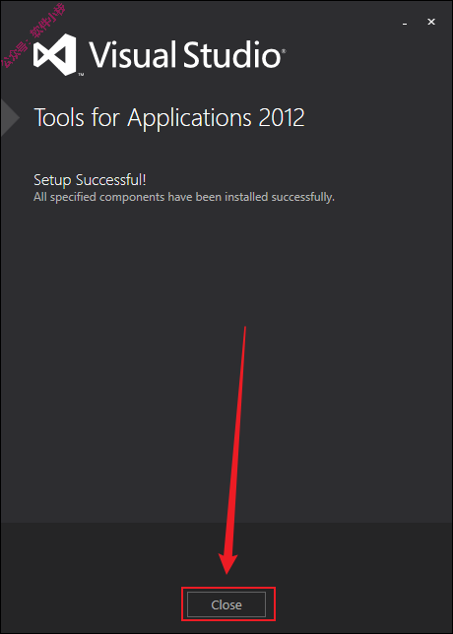Click the word "Studio" in the header
The image size is (453, 634).
click(x=232, y=53)
